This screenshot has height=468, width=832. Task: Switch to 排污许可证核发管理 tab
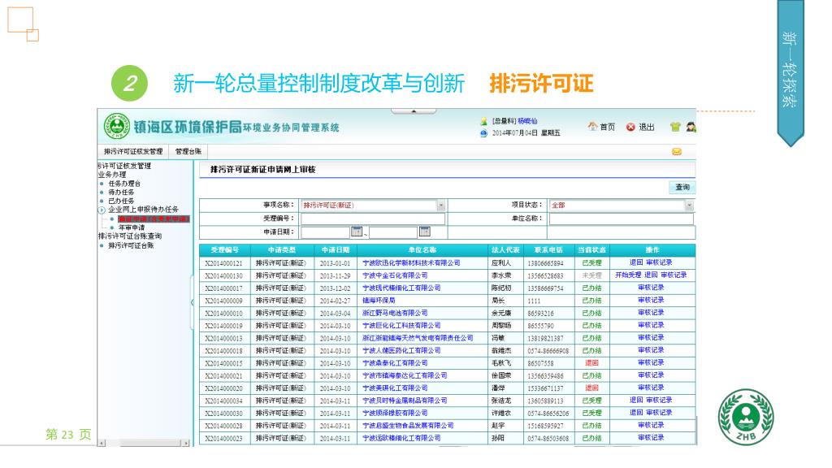[133, 152]
